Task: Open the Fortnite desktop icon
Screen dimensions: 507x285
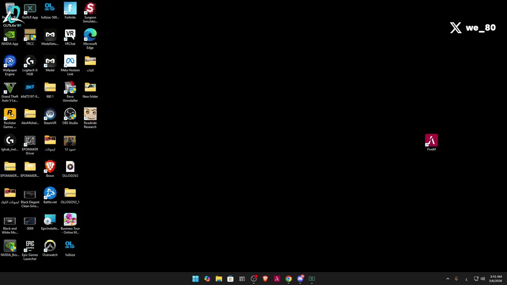Action: (70, 11)
